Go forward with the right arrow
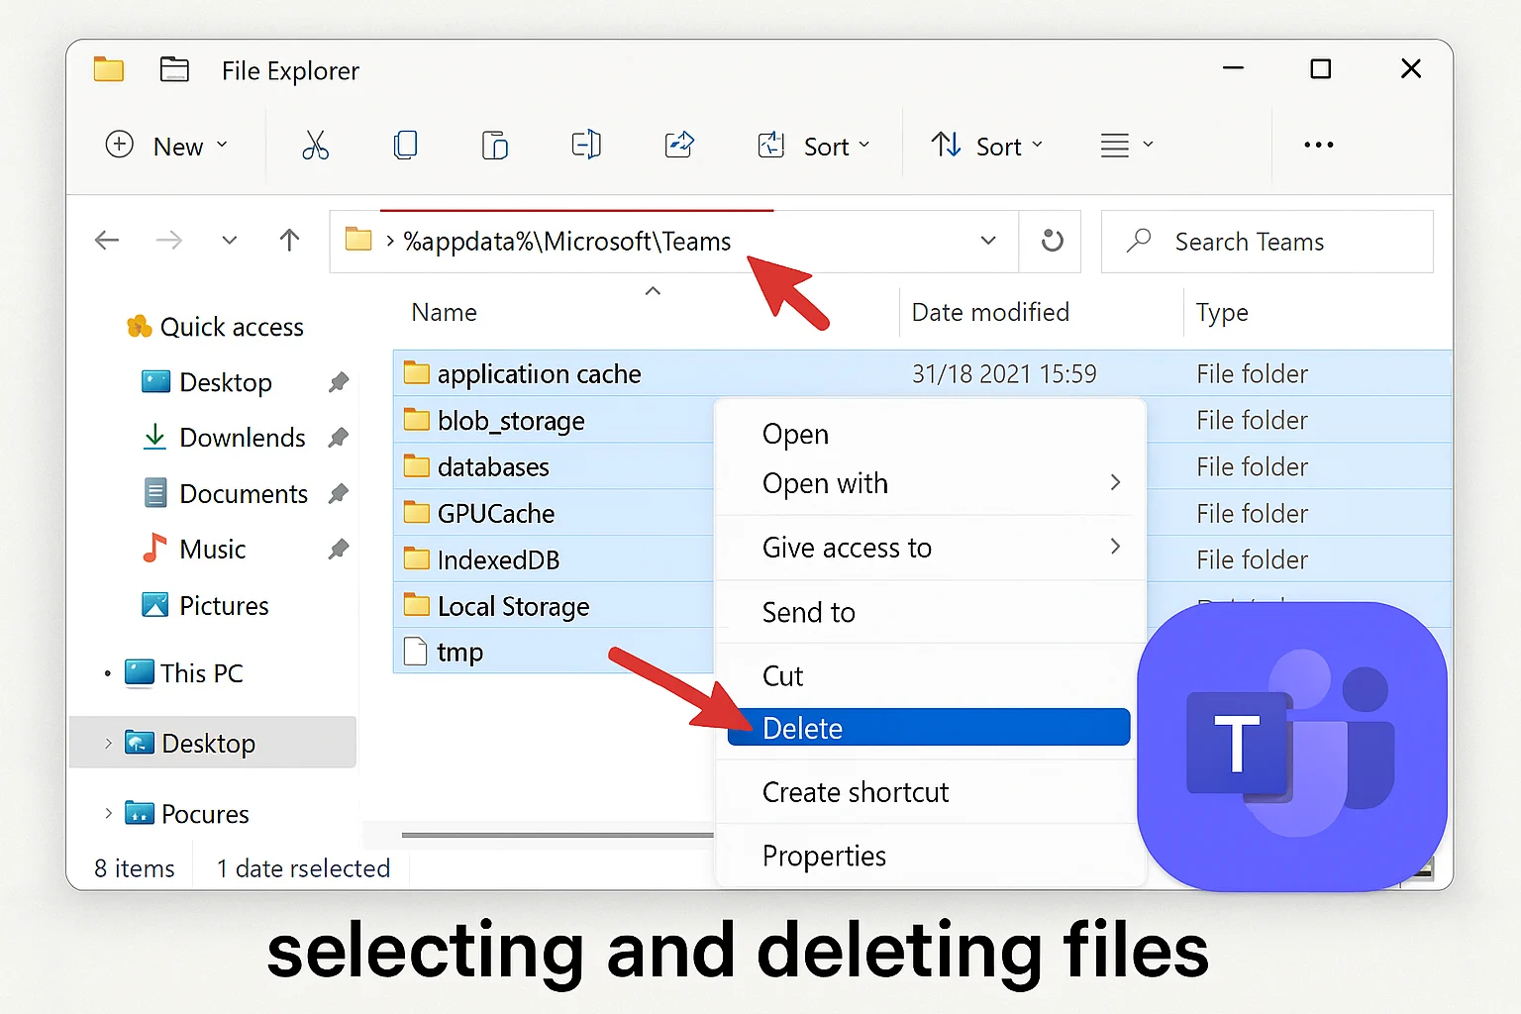The height and width of the screenshot is (1014, 1521). [x=169, y=241]
